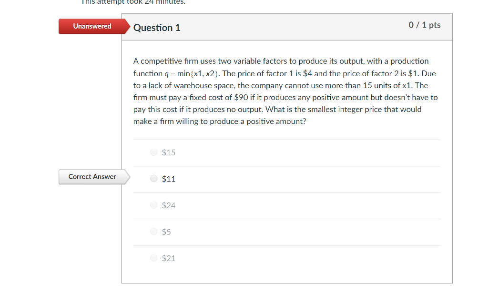
Task: Click the divider below the $11 option
Action: pyautogui.click(x=287, y=192)
